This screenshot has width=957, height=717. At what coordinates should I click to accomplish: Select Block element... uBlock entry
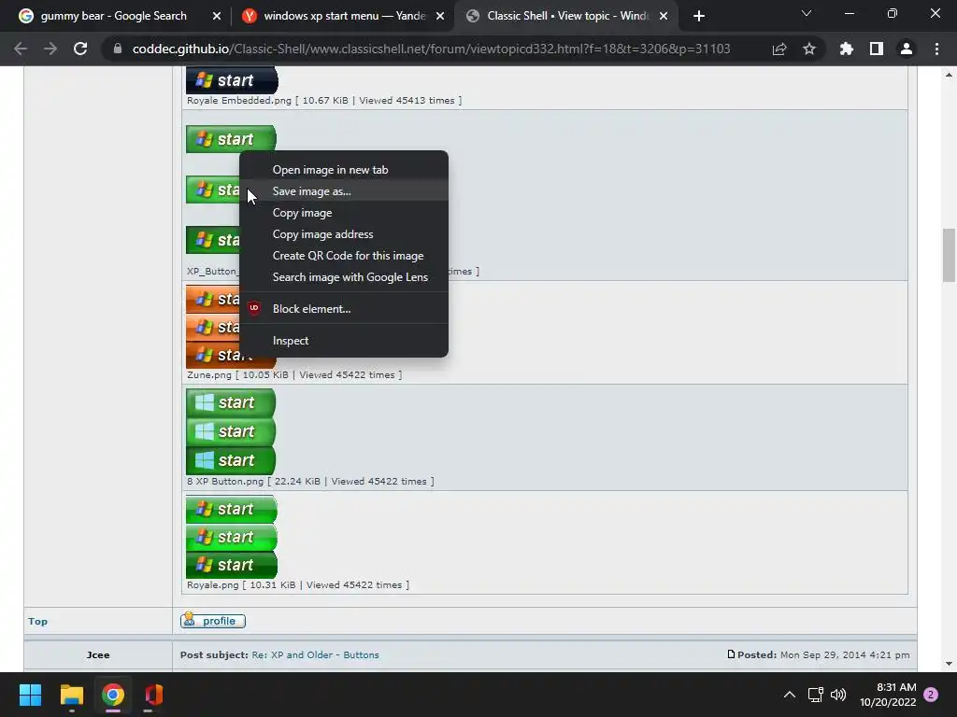344,308
